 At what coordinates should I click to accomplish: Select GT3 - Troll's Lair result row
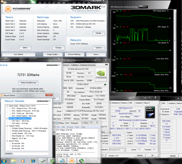click(22, 113)
